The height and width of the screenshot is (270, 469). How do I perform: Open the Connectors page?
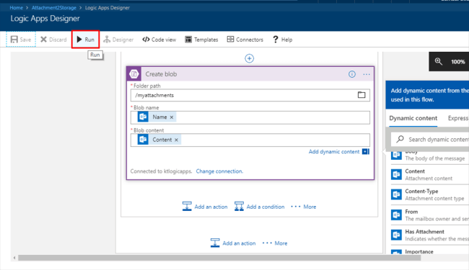[x=245, y=40]
